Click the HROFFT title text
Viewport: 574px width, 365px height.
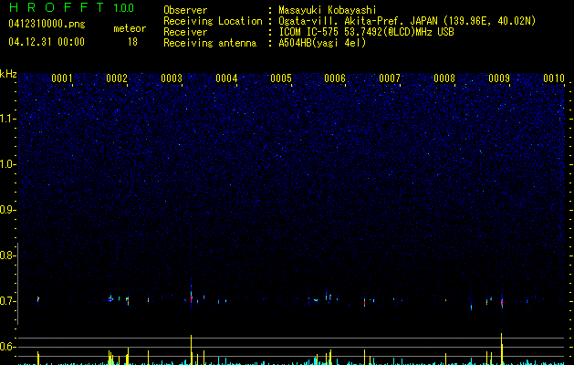[57, 7]
